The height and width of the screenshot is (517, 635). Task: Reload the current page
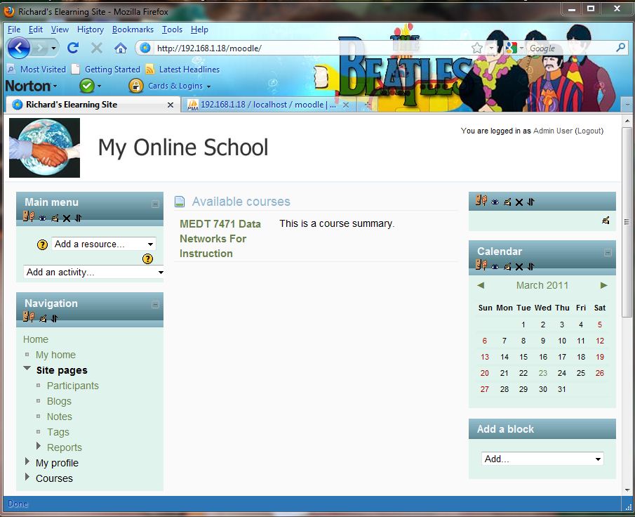pyautogui.click(x=73, y=48)
